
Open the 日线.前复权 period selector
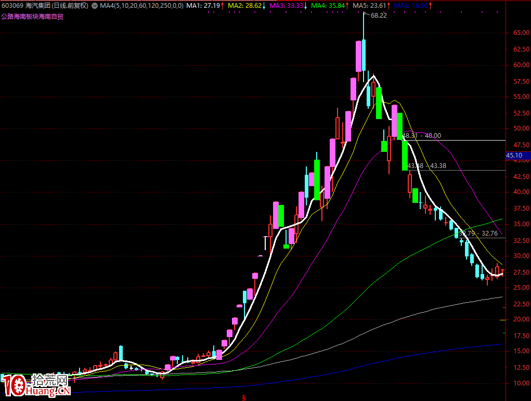(x=71, y=6)
